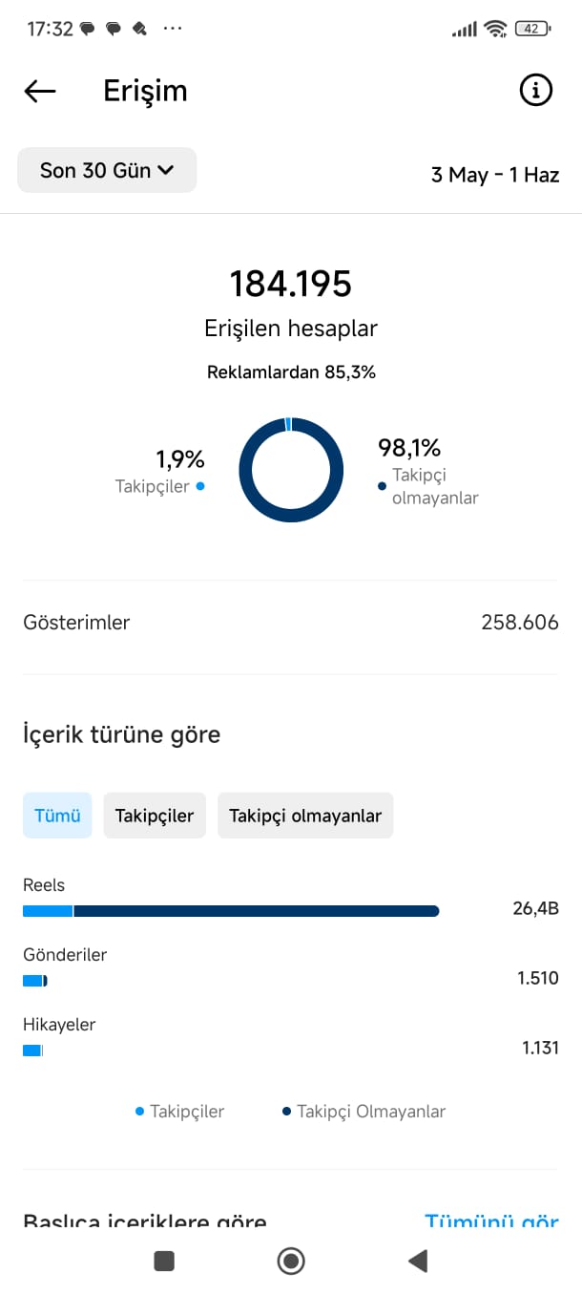Image resolution: width=582 pixels, height=1295 pixels.
Task: Open the info icon at top right
Action: (536, 91)
